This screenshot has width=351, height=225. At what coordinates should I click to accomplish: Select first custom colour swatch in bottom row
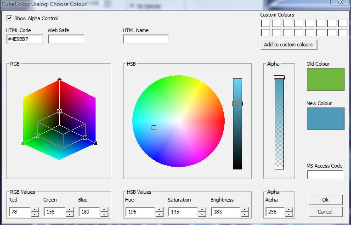266,33
